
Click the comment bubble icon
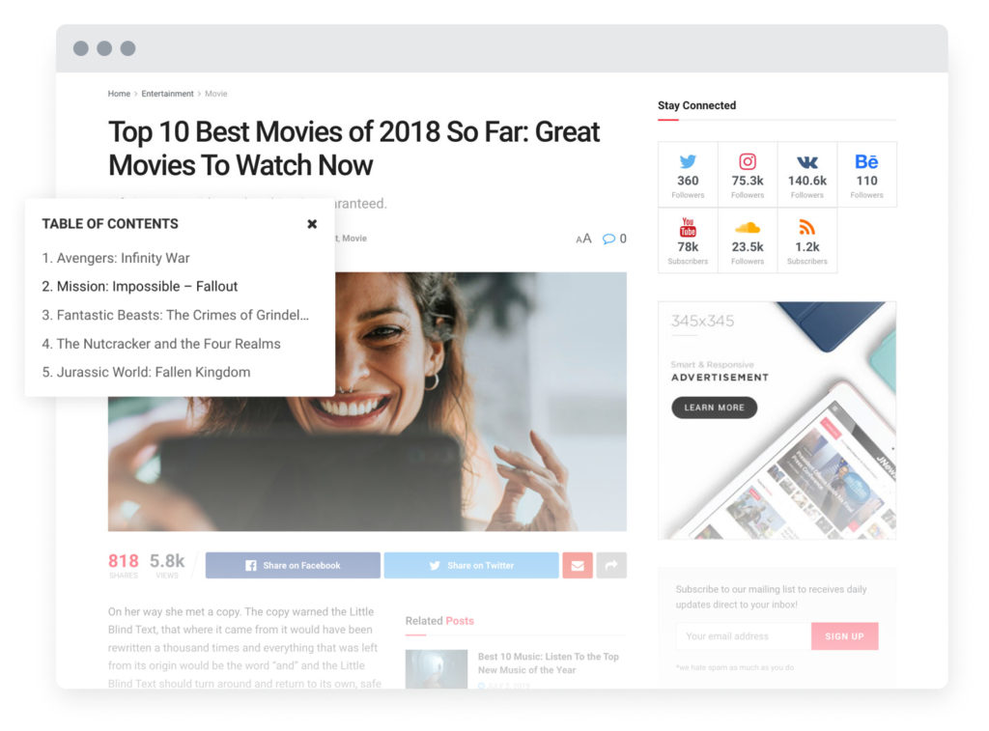[x=609, y=239]
